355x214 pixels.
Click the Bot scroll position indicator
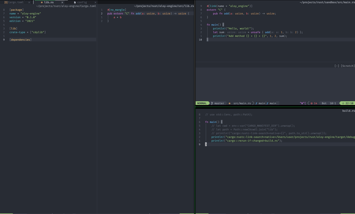pos(324,103)
